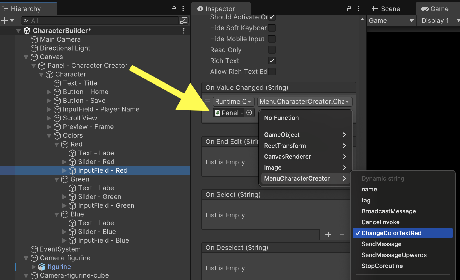Click the Hierarchy panel lock icon
Viewport: 460px width, 280px height.
174,9
